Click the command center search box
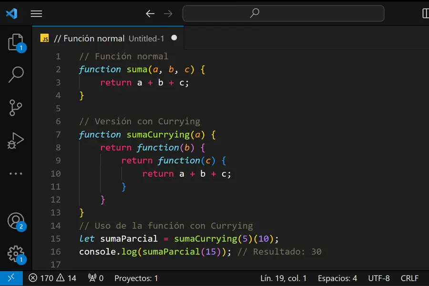 [283, 13]
